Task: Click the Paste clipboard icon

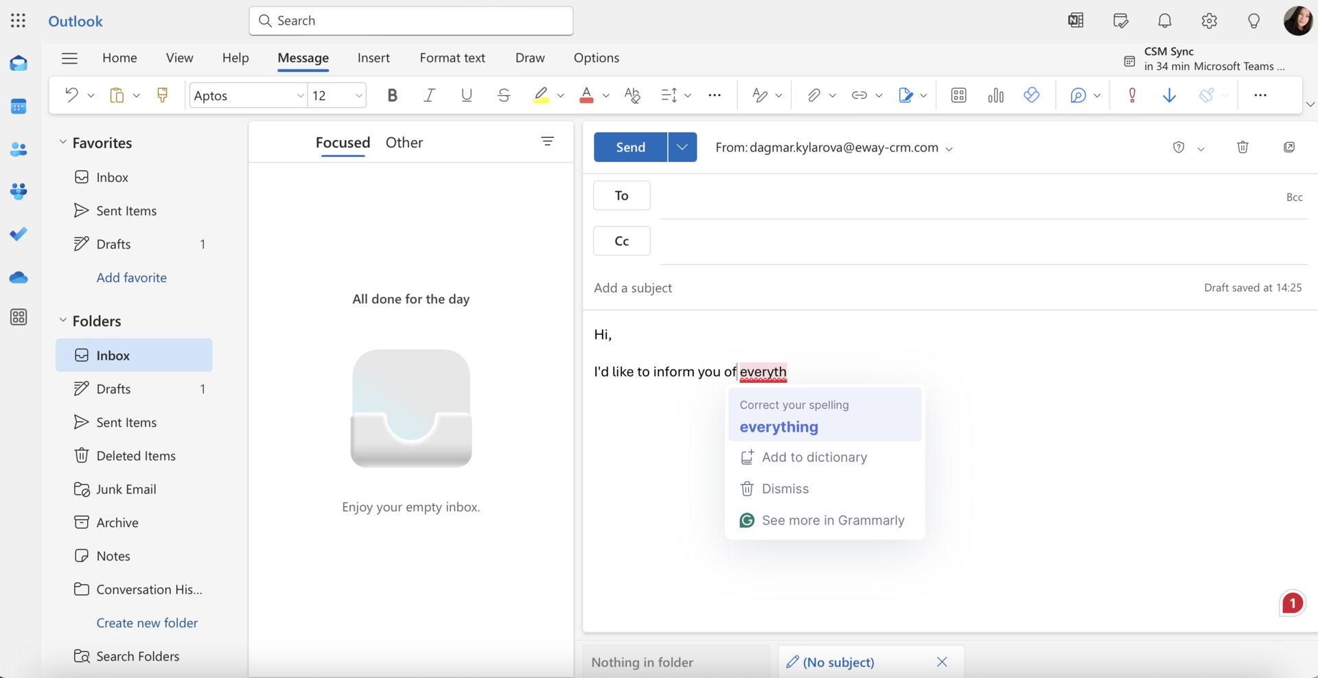Action: pos(117,95)
